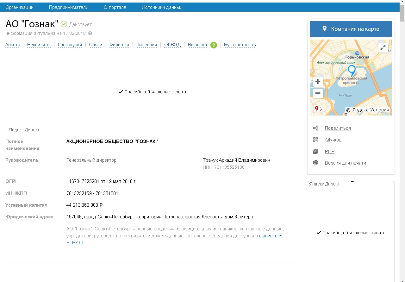Screen dimensions: 405x282
Task: Expand the map to fullscreen
Action: point(383,47)
